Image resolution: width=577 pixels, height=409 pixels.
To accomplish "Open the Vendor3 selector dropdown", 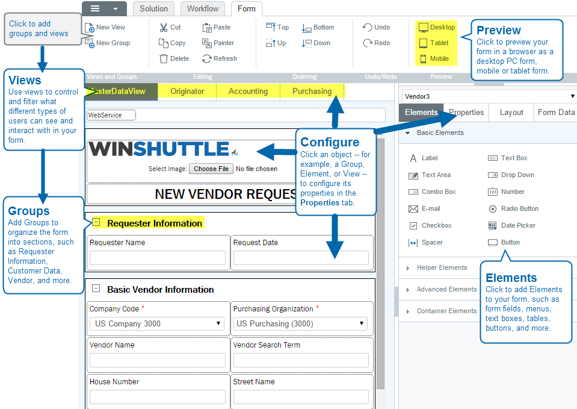I will pos(572,96).
